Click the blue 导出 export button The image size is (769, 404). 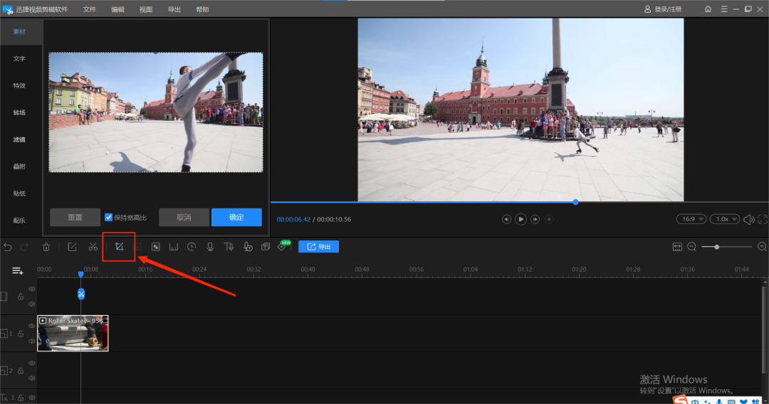coord(318,247)
